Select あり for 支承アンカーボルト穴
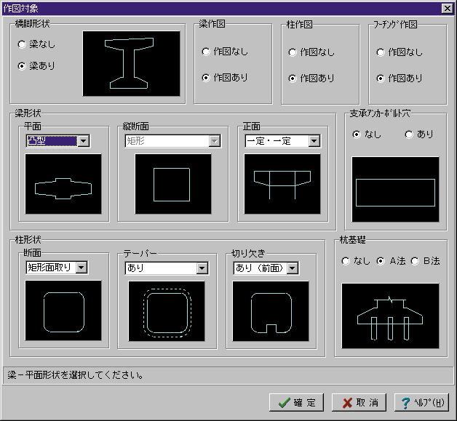 (409, 135)
